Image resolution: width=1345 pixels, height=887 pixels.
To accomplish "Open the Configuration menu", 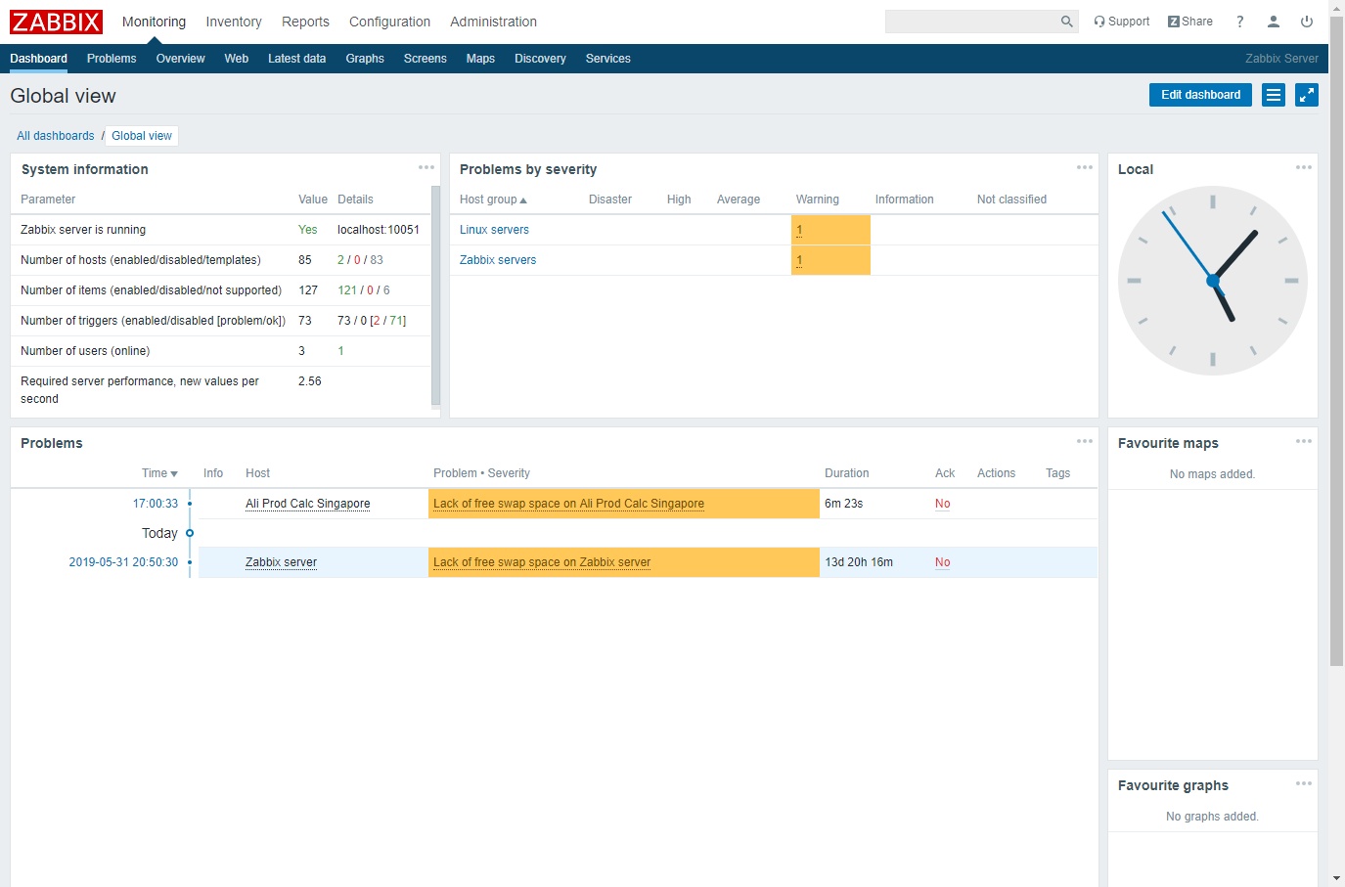I will click(x=389, y=22).
